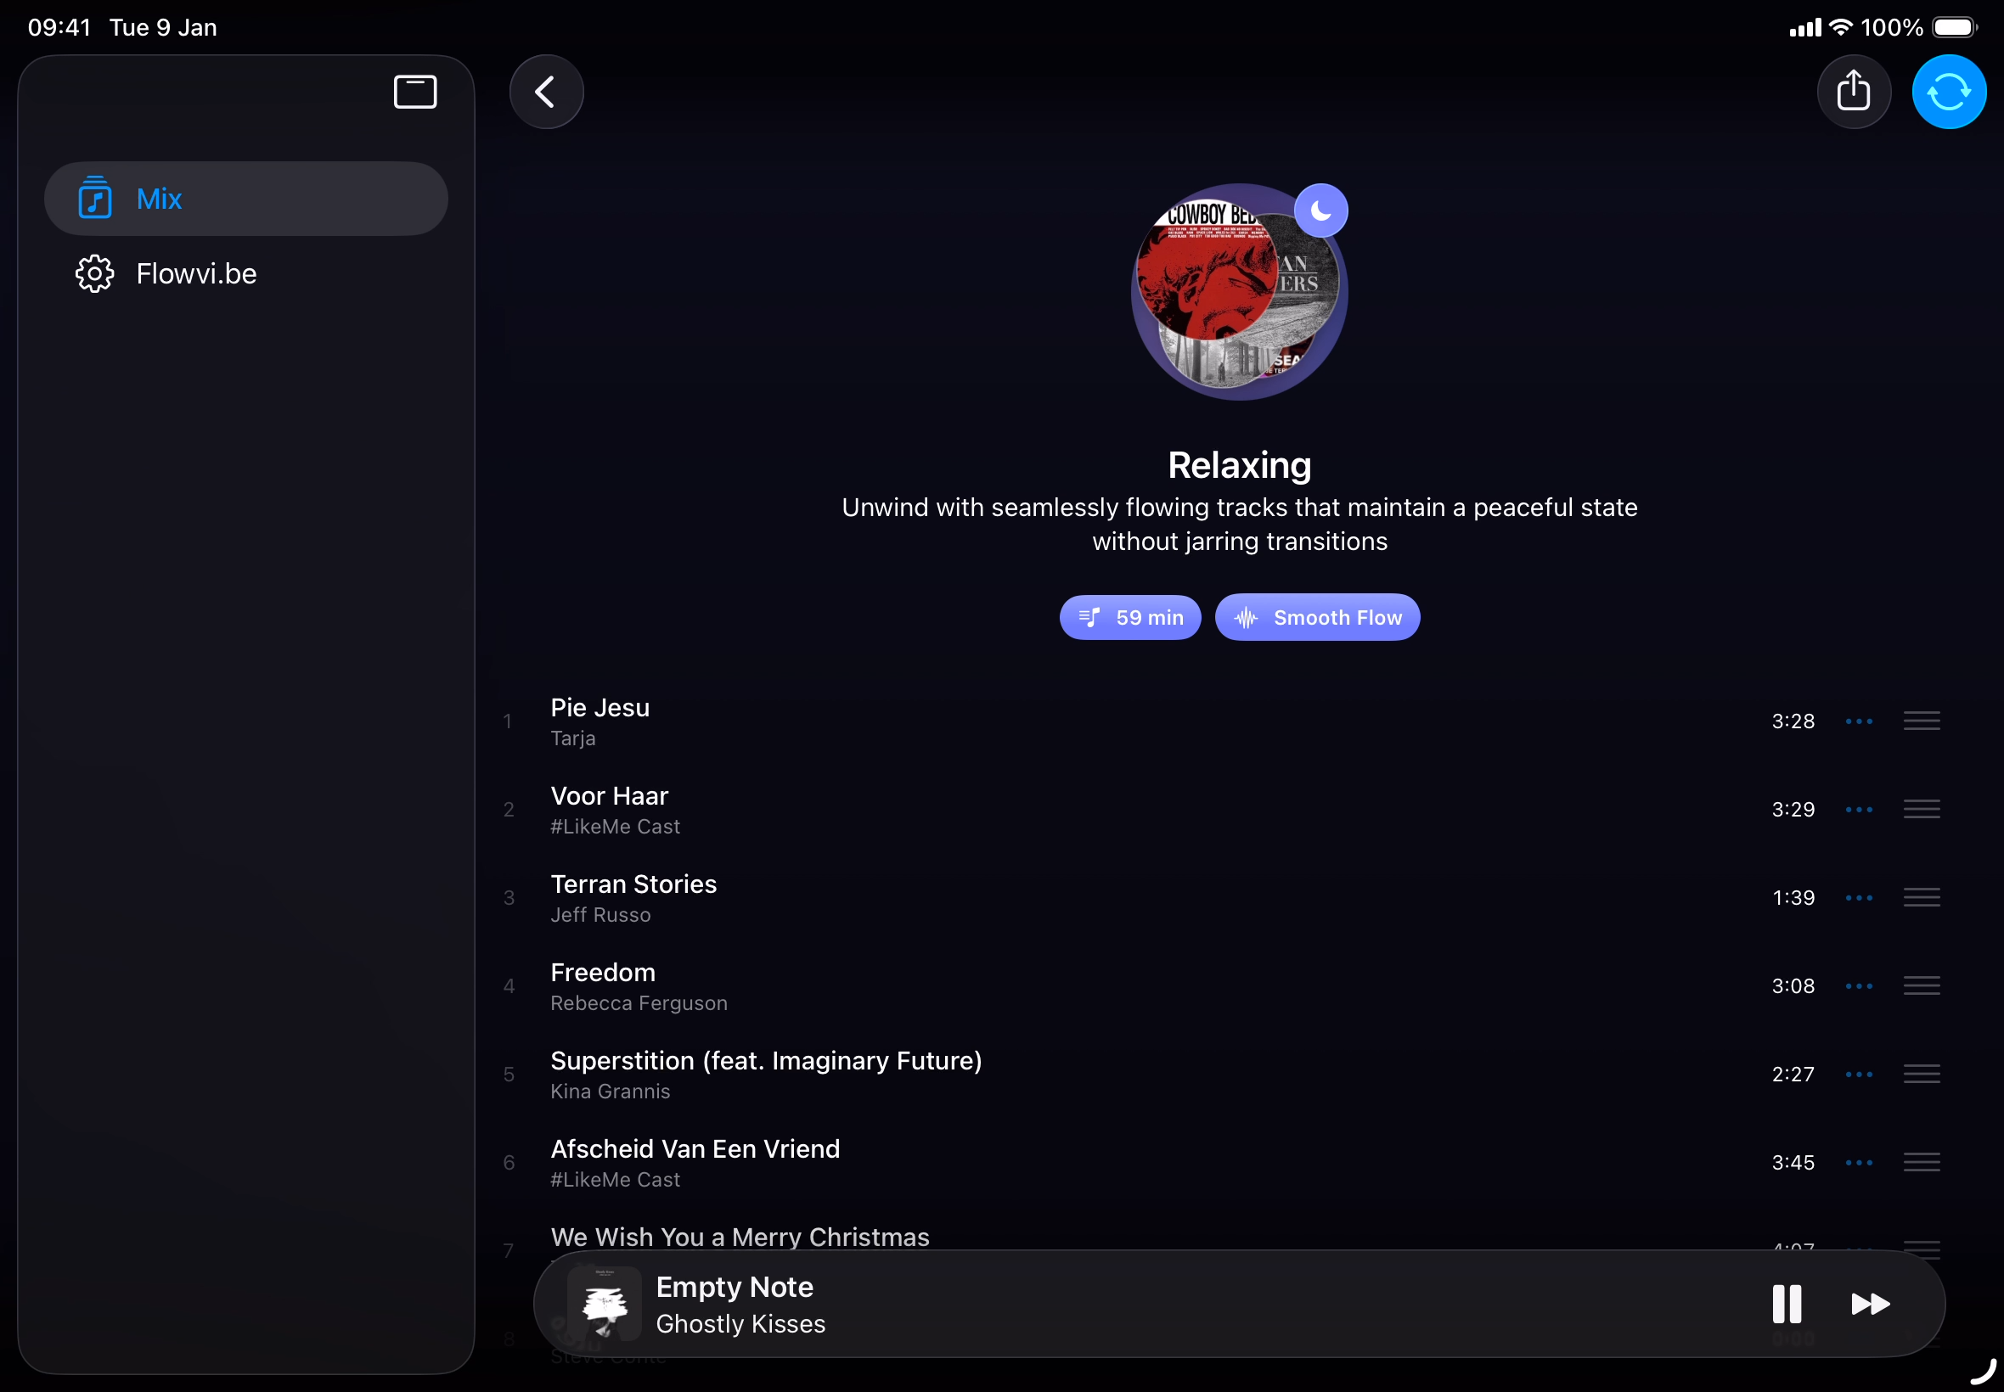Image resolution: width=2004 pixels, height=1392 pixels.
Task: Click the 59 min duration pill
Action: [1130, 618]
